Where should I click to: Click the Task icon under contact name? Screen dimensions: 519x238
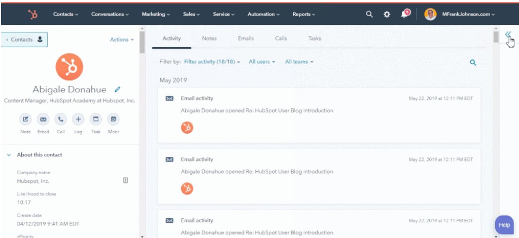click(96, 120)
